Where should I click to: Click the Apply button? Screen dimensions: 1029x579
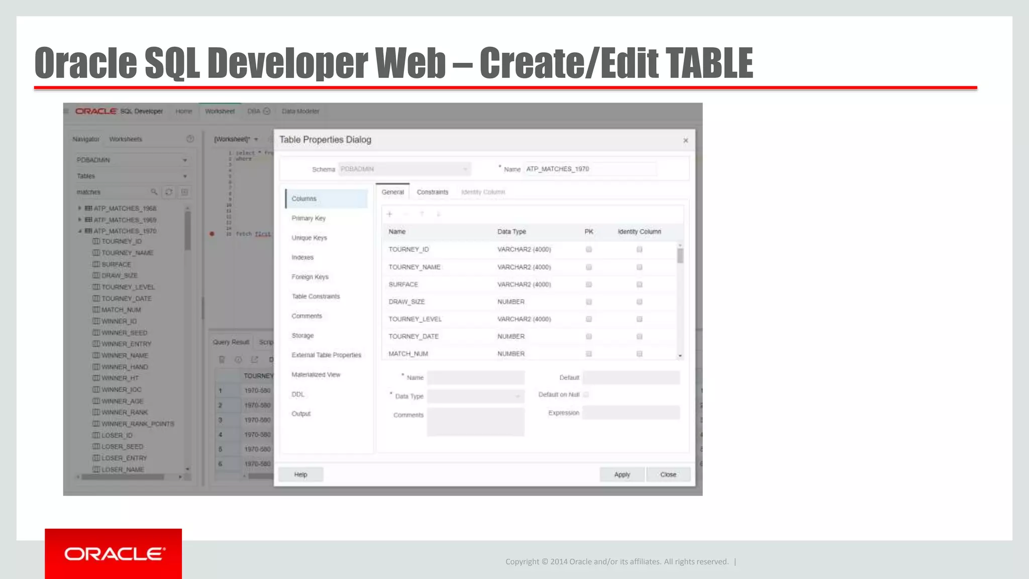pyautogui.click(x=622, y=474)
